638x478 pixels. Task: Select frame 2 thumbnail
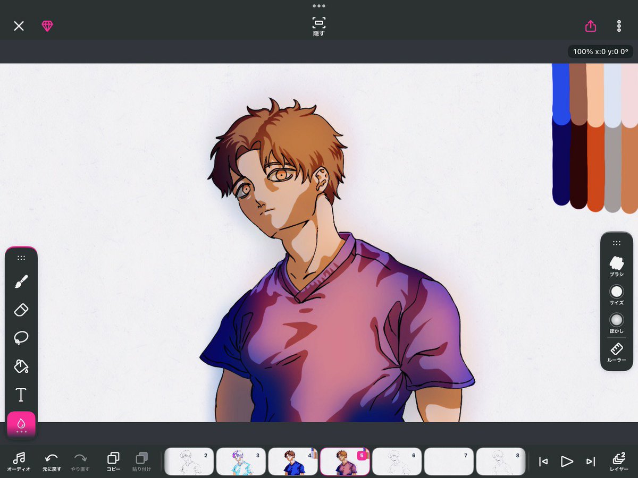click(189, 462)
